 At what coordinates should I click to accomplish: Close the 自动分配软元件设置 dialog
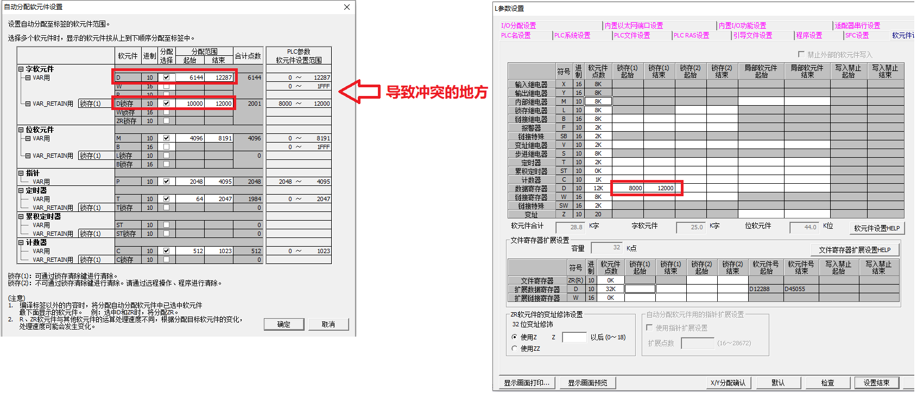point(347,7)
